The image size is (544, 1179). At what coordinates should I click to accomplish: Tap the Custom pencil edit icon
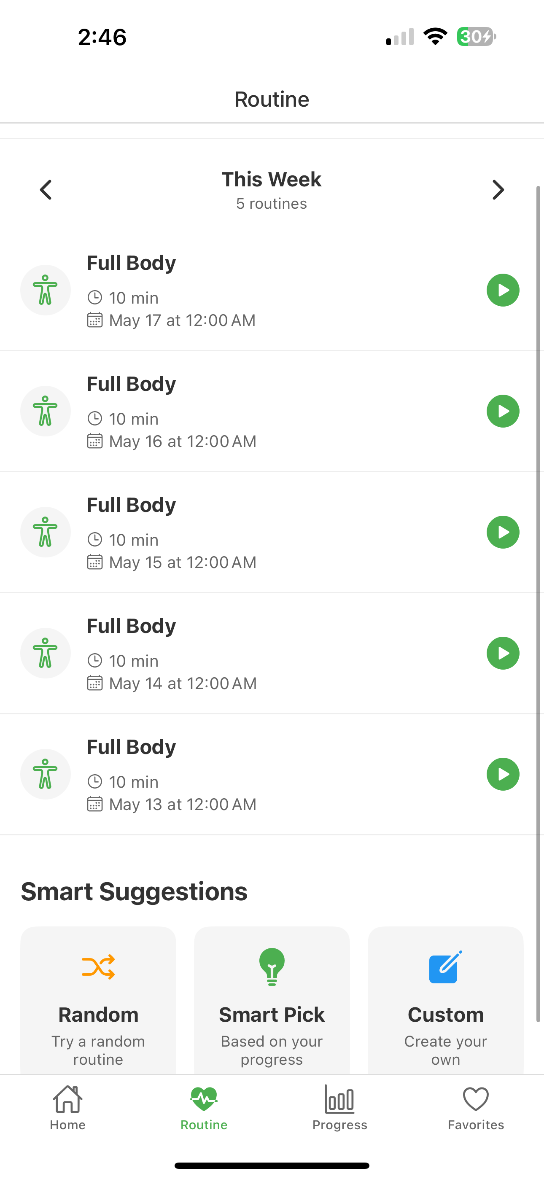pos(446,966)
